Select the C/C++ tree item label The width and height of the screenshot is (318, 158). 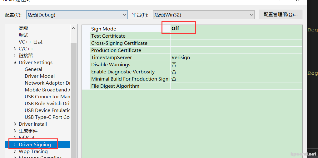point(26,49)
